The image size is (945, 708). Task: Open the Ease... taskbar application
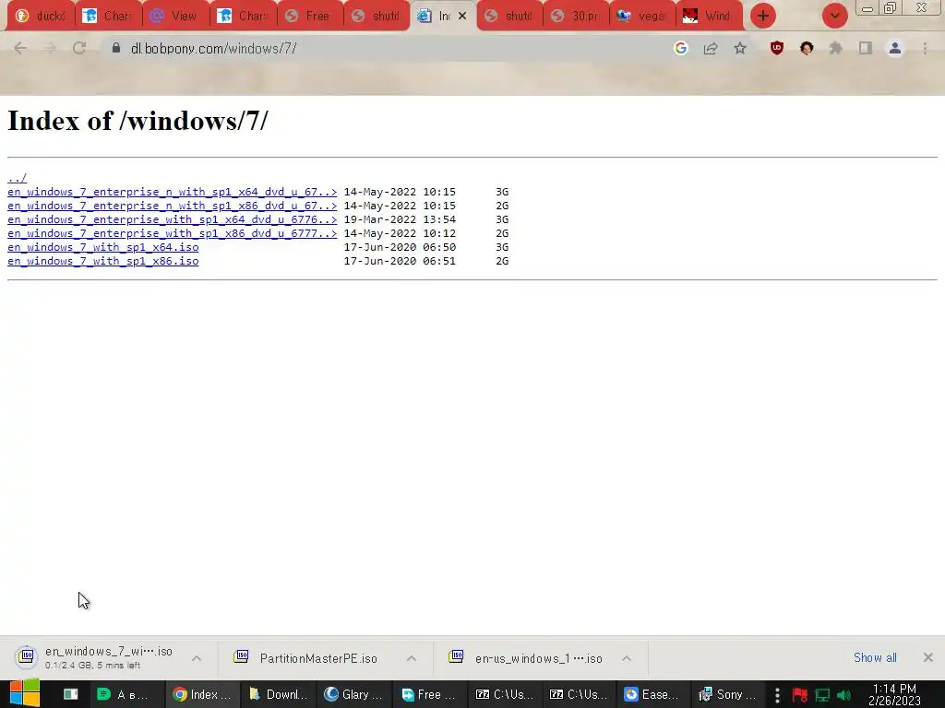(652, 694)
